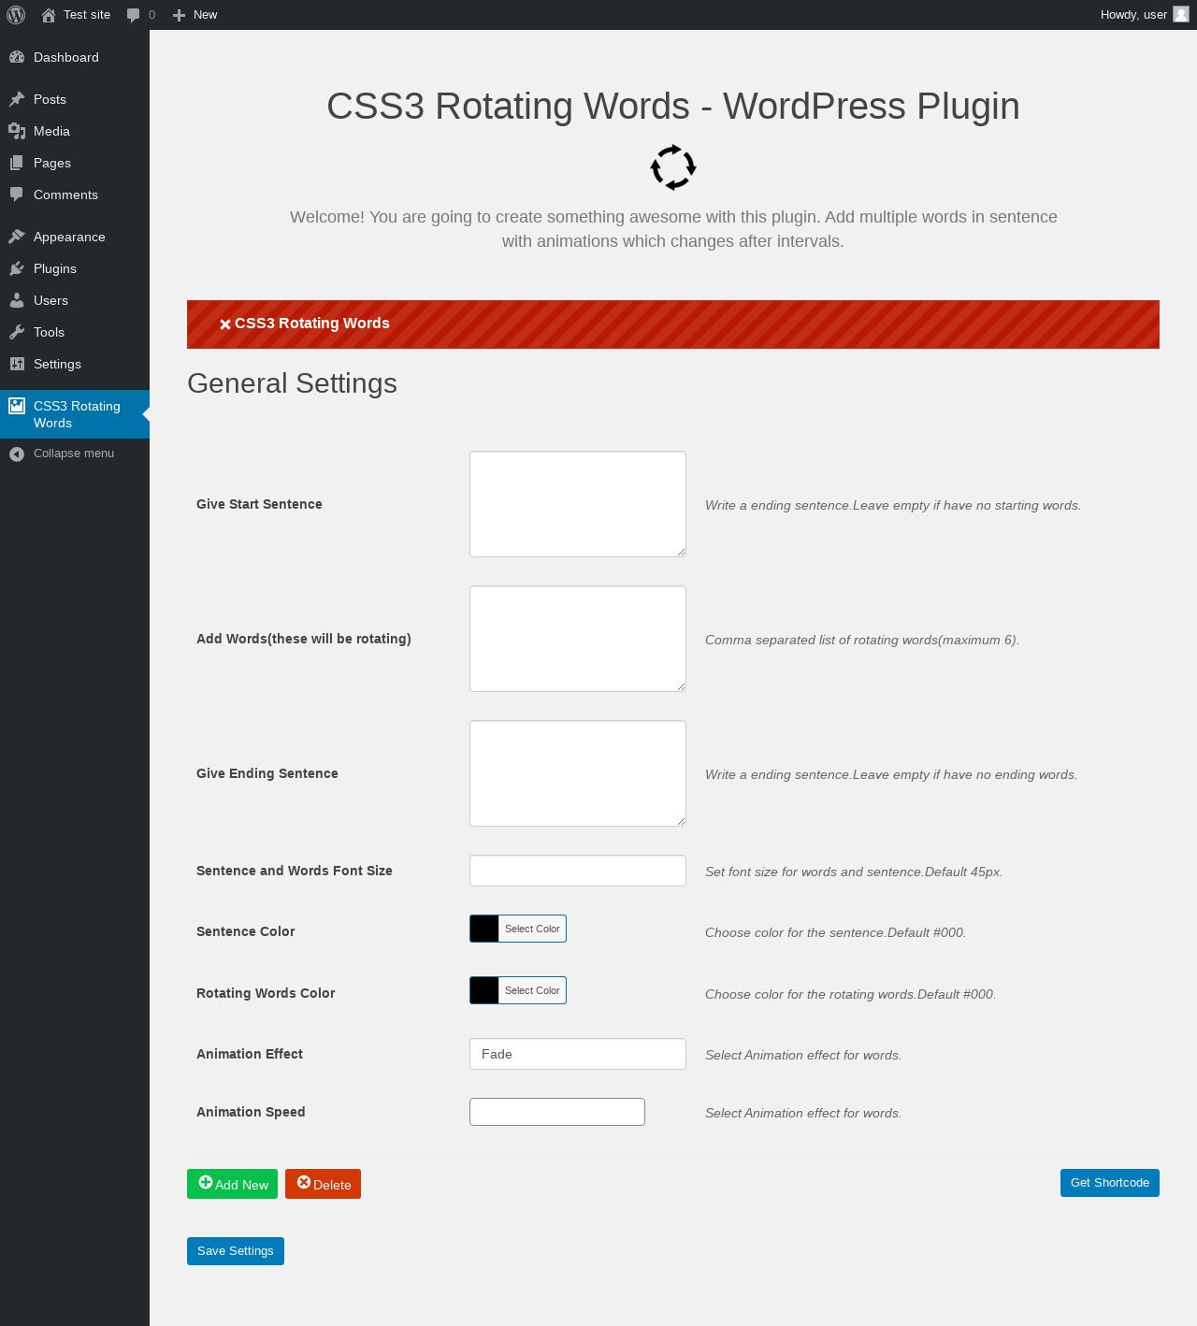Viewport: 1197px width, 1326px height.
Task: Click the Sentence Color black swatch
Action: [484, 929]
